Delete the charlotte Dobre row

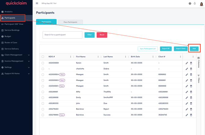click(191, 69)
